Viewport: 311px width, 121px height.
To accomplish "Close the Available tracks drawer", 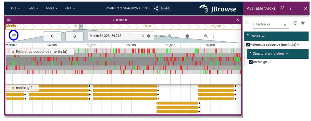I will [x=305, y=8].
